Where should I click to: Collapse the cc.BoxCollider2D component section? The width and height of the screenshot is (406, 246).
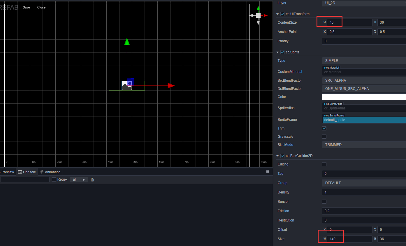coord(277,156)
